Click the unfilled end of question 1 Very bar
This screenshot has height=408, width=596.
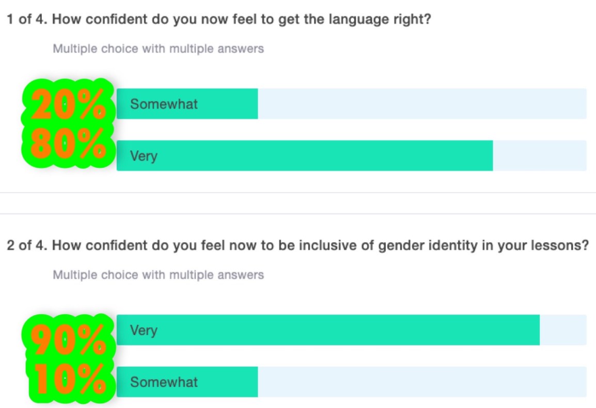(540, 155)
